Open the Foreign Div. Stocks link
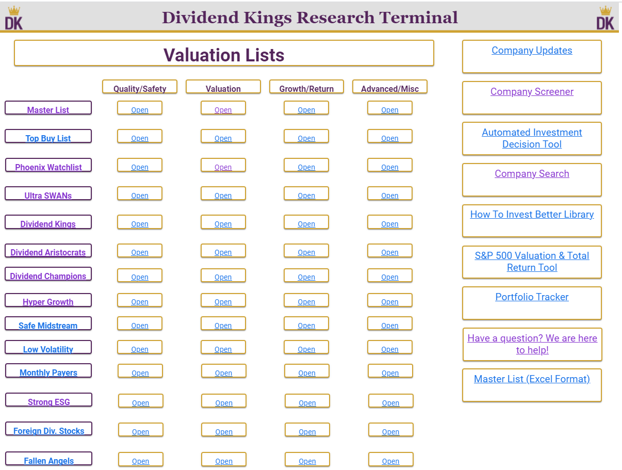The width and height of the screenshot is (622, 470). 48,431
